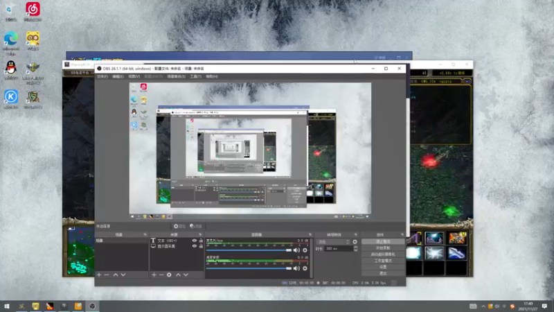554x312 pixels.
Task: Mute the Mic/Aux speaker icon
Action: click(x=296, y=250)
